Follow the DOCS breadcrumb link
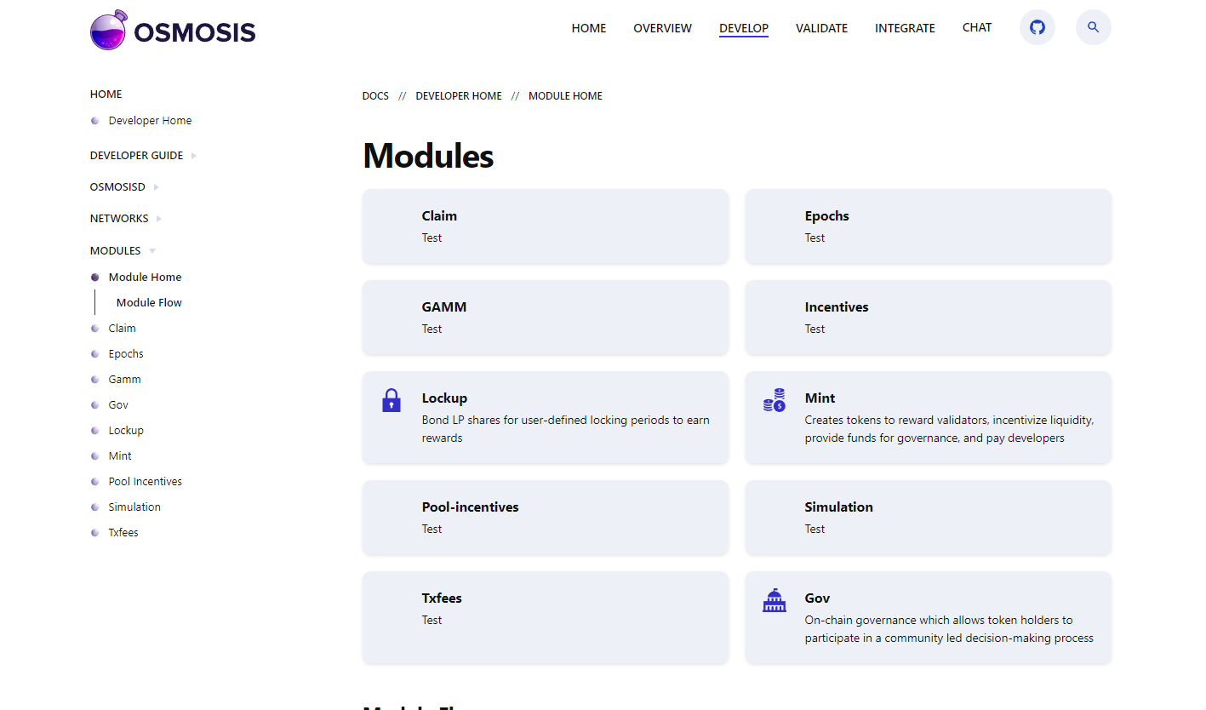This screenshot has height=710, width=1206. (x=375, y=95)
